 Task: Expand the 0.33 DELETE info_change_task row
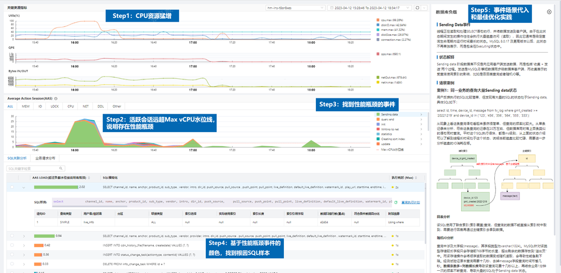(24, 264)
